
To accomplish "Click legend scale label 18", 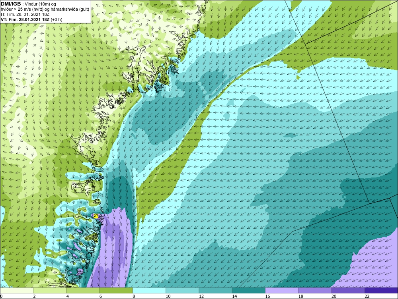I will 300,296.
